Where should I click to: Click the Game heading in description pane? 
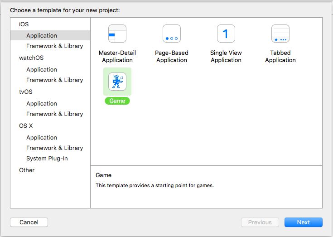(x=103, y=175)
